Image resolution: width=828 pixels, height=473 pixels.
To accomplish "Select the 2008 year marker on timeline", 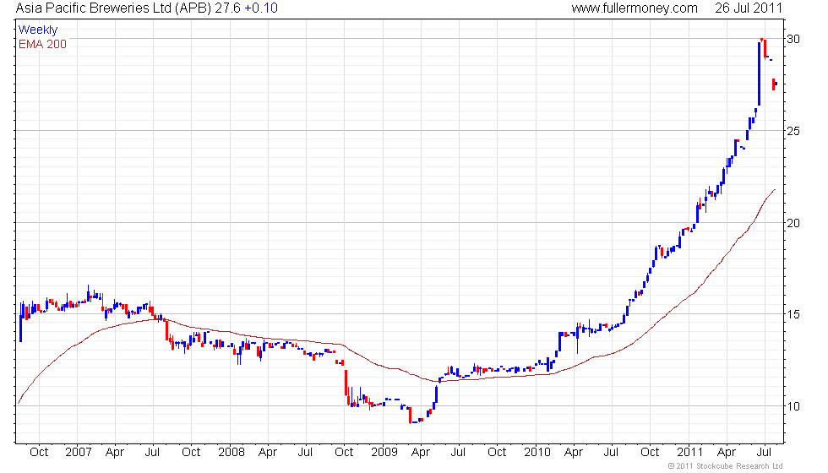I will tap(232, 453).
